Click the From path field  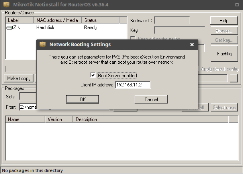pyautogui.click(x=28, y=107)
